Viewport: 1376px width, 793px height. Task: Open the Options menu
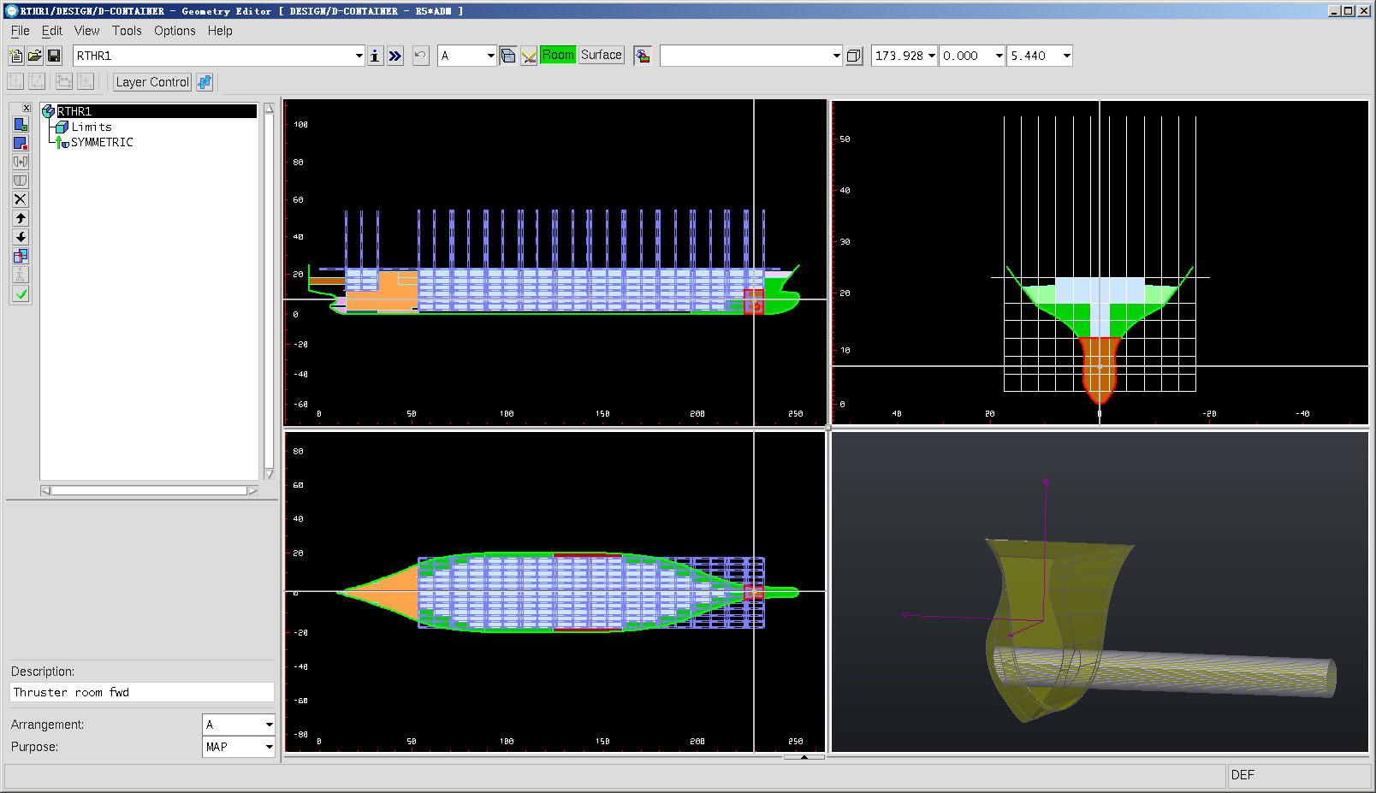[175, 31]
